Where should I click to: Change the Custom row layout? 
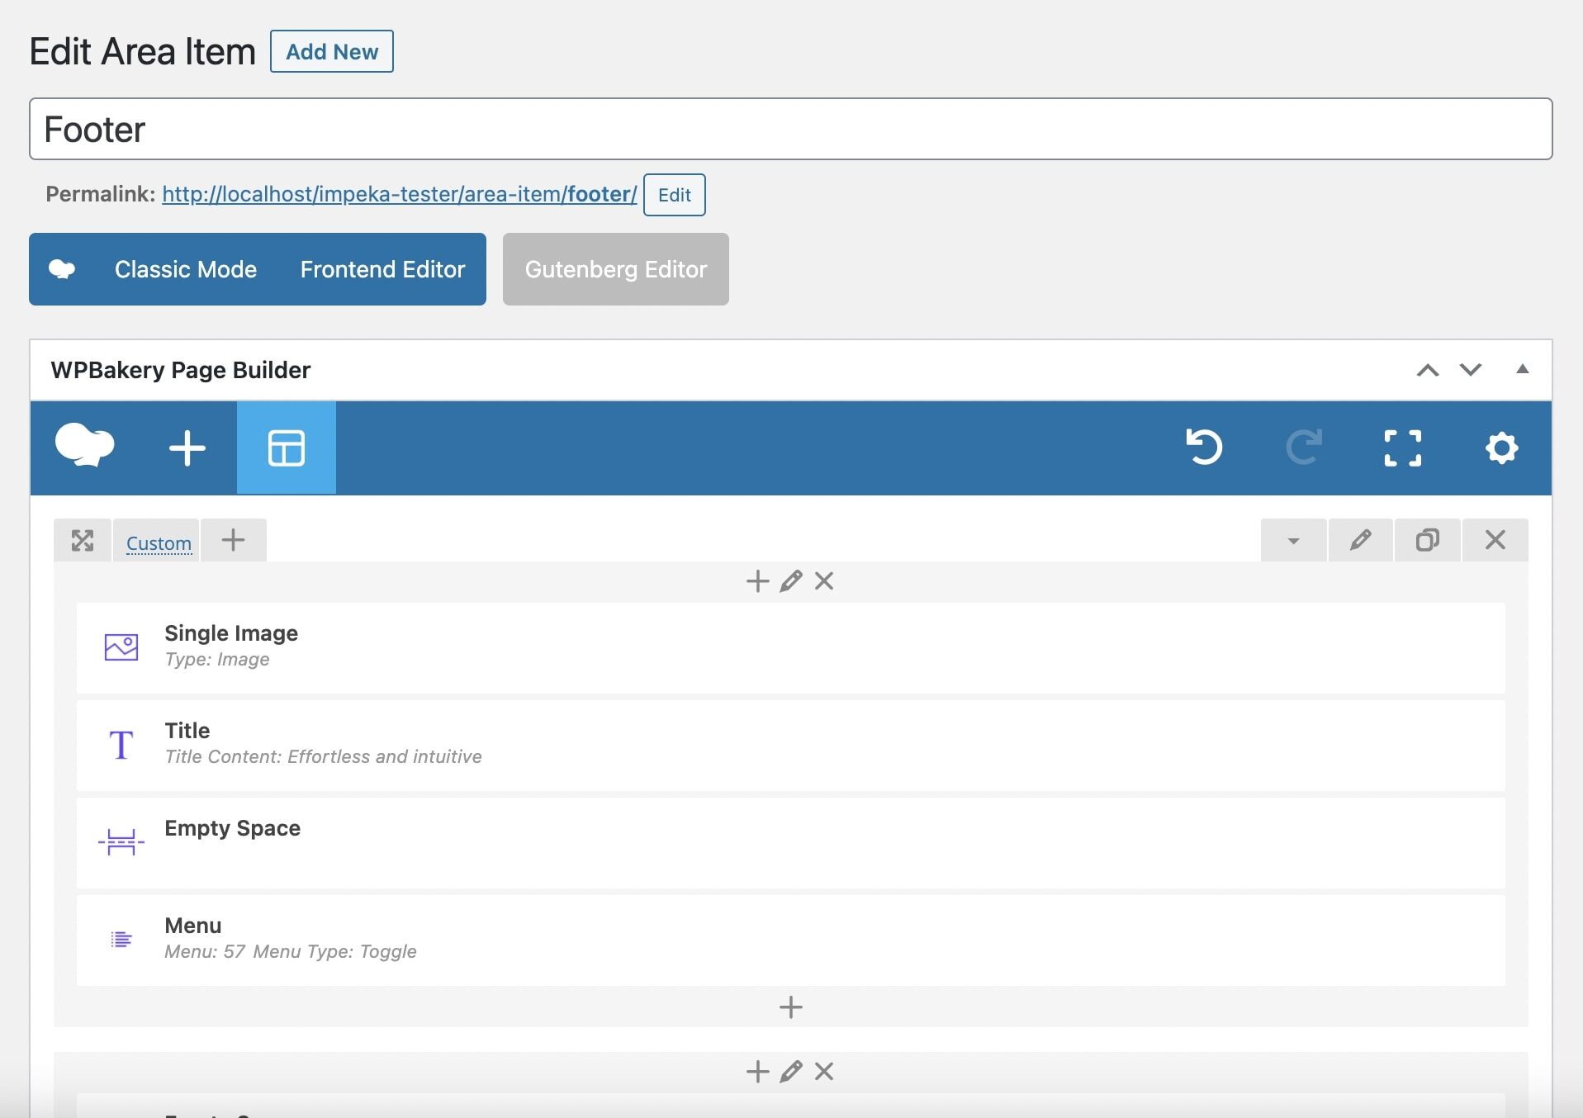coord(159,543)
